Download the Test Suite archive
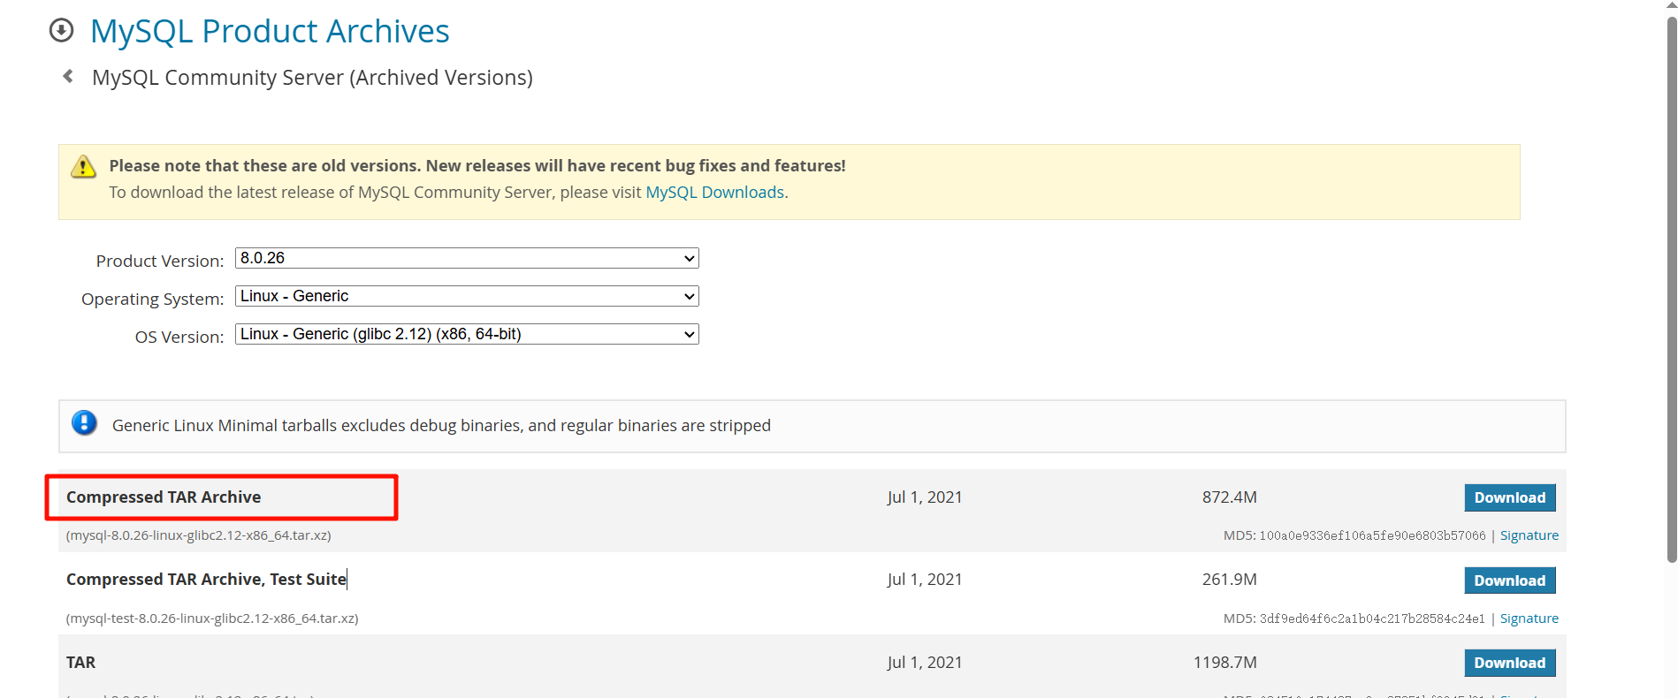 point(1509,580)
